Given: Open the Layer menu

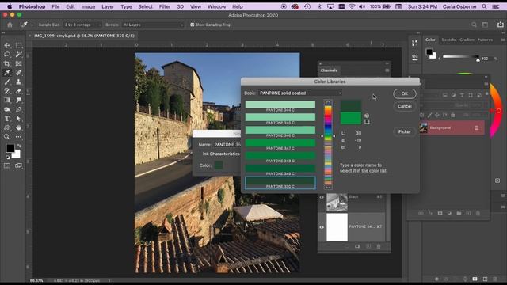Looking at the screenshot, I should 108,6.
